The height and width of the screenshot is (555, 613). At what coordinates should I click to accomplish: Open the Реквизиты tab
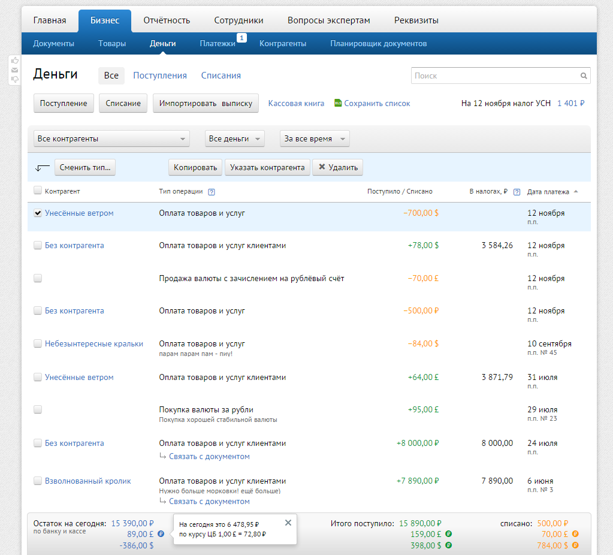tap(416, 20)
